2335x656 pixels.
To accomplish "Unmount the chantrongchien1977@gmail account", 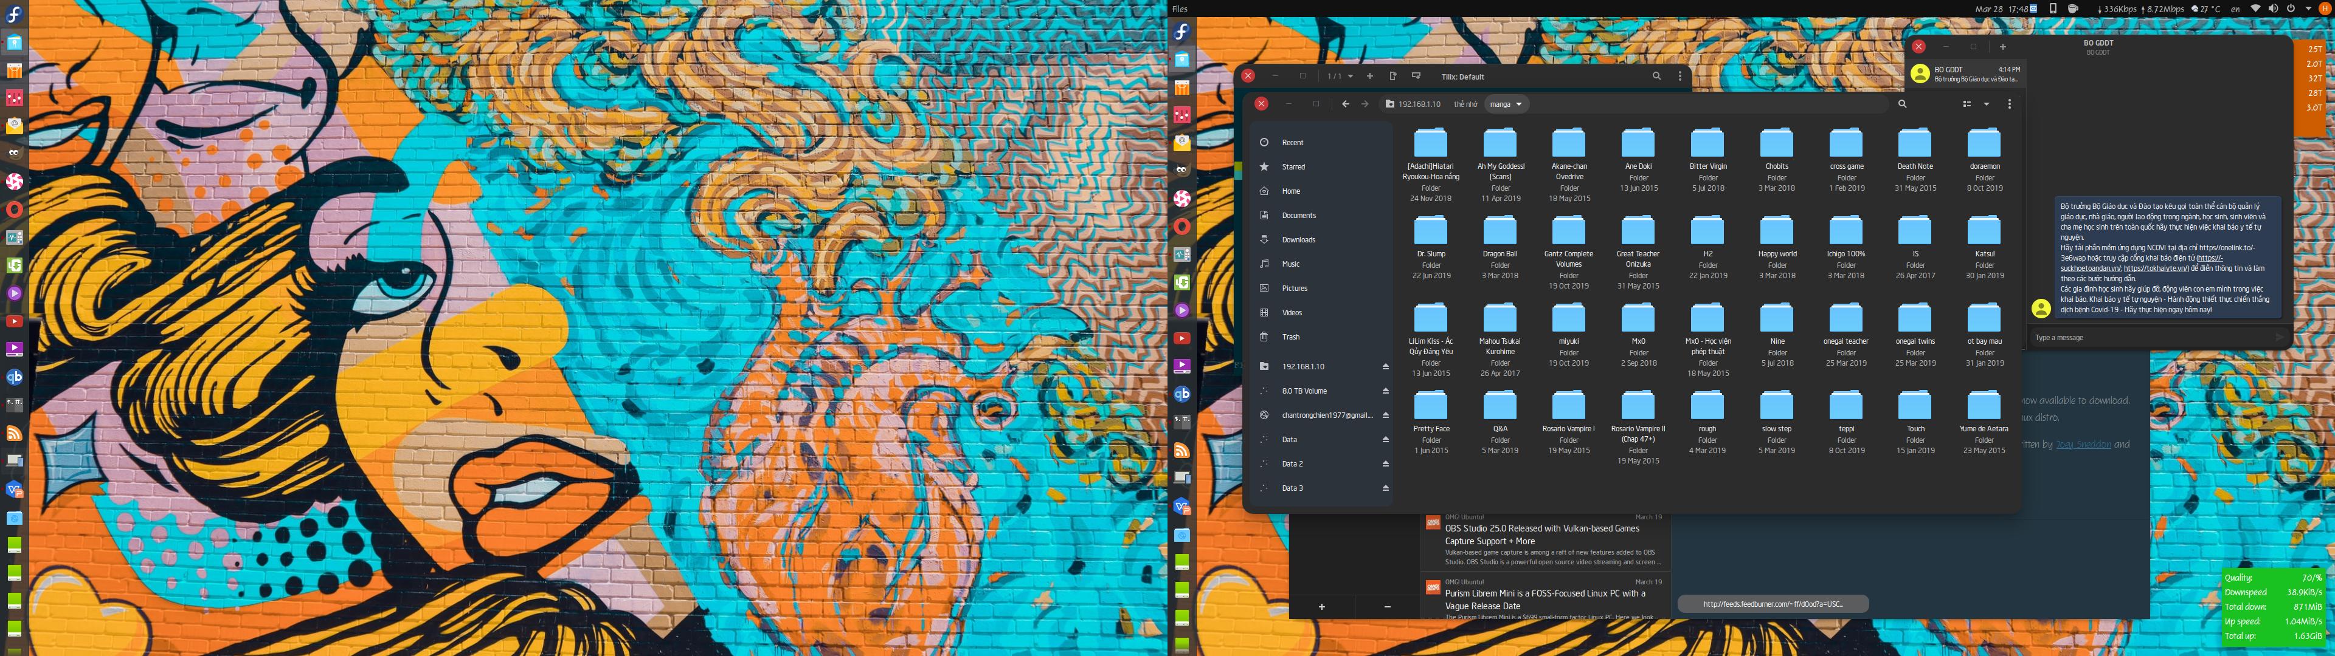I will coord(1385,416).
